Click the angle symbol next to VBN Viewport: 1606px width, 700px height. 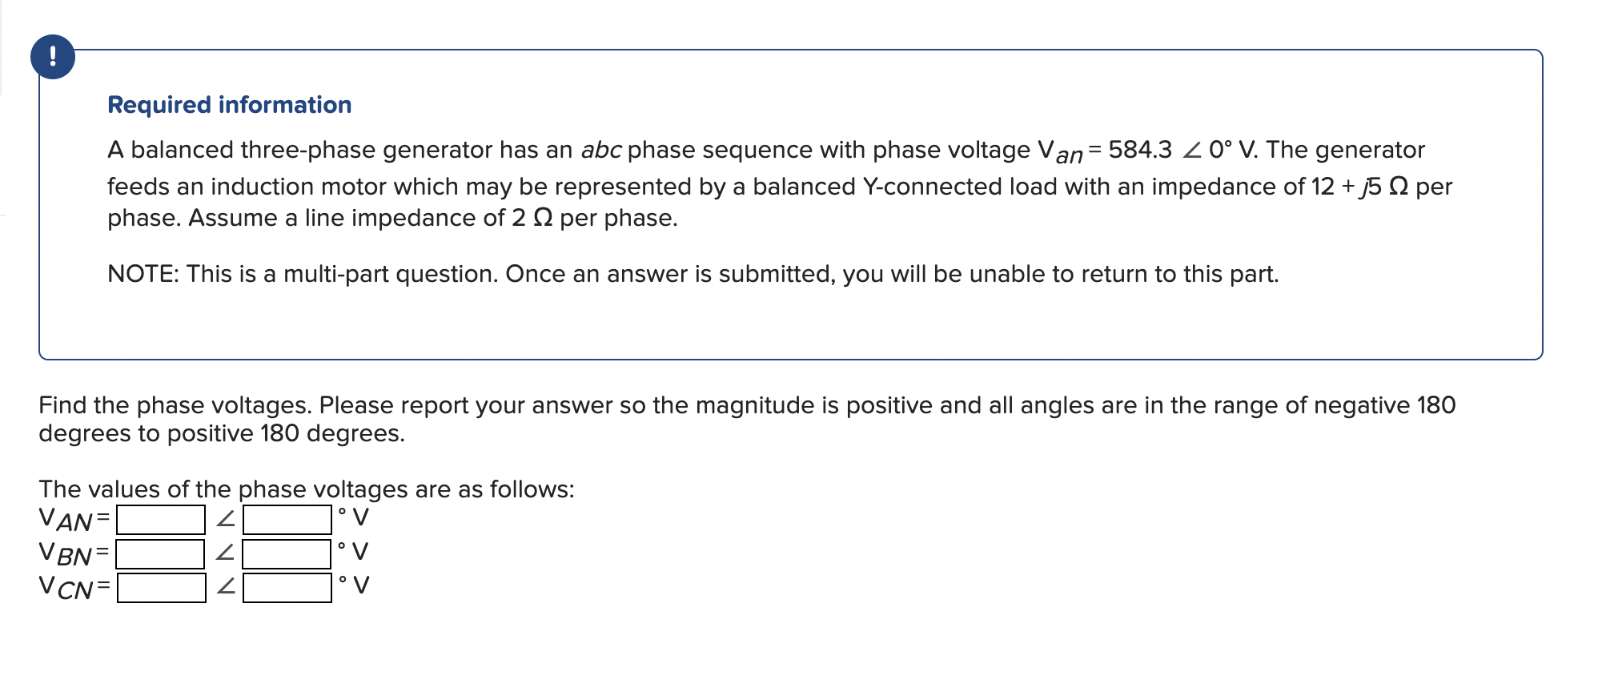(227, 553)
